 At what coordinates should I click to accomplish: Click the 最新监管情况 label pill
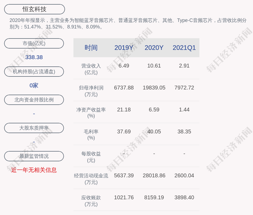34,156
